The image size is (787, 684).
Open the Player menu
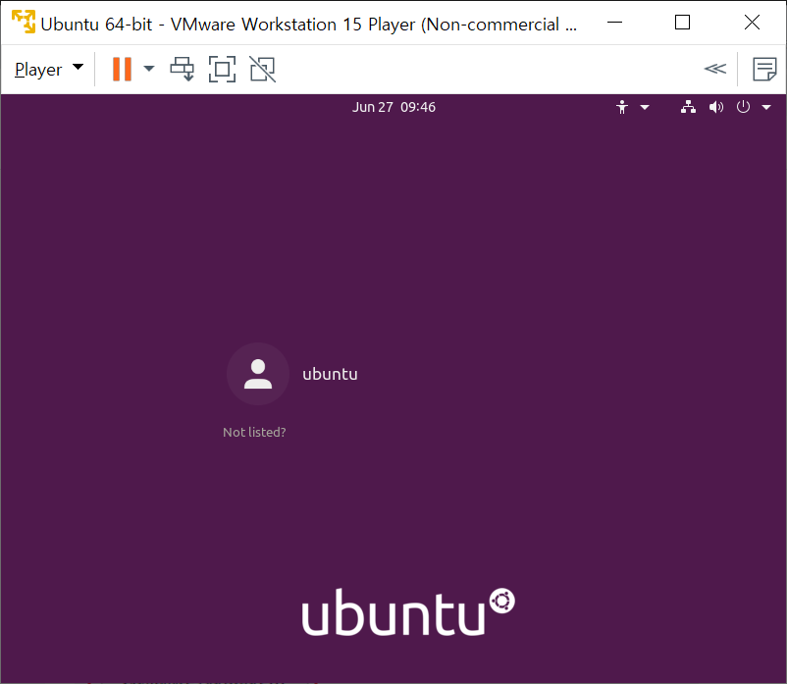49,69
